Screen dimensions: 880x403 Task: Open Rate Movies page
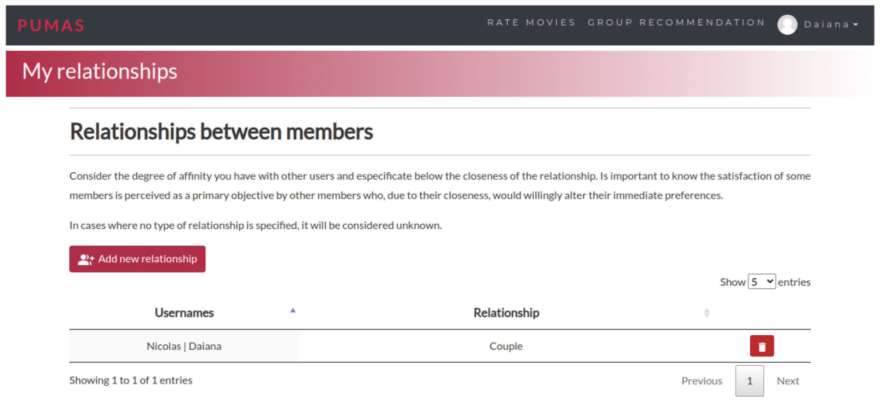click(531, 22)
